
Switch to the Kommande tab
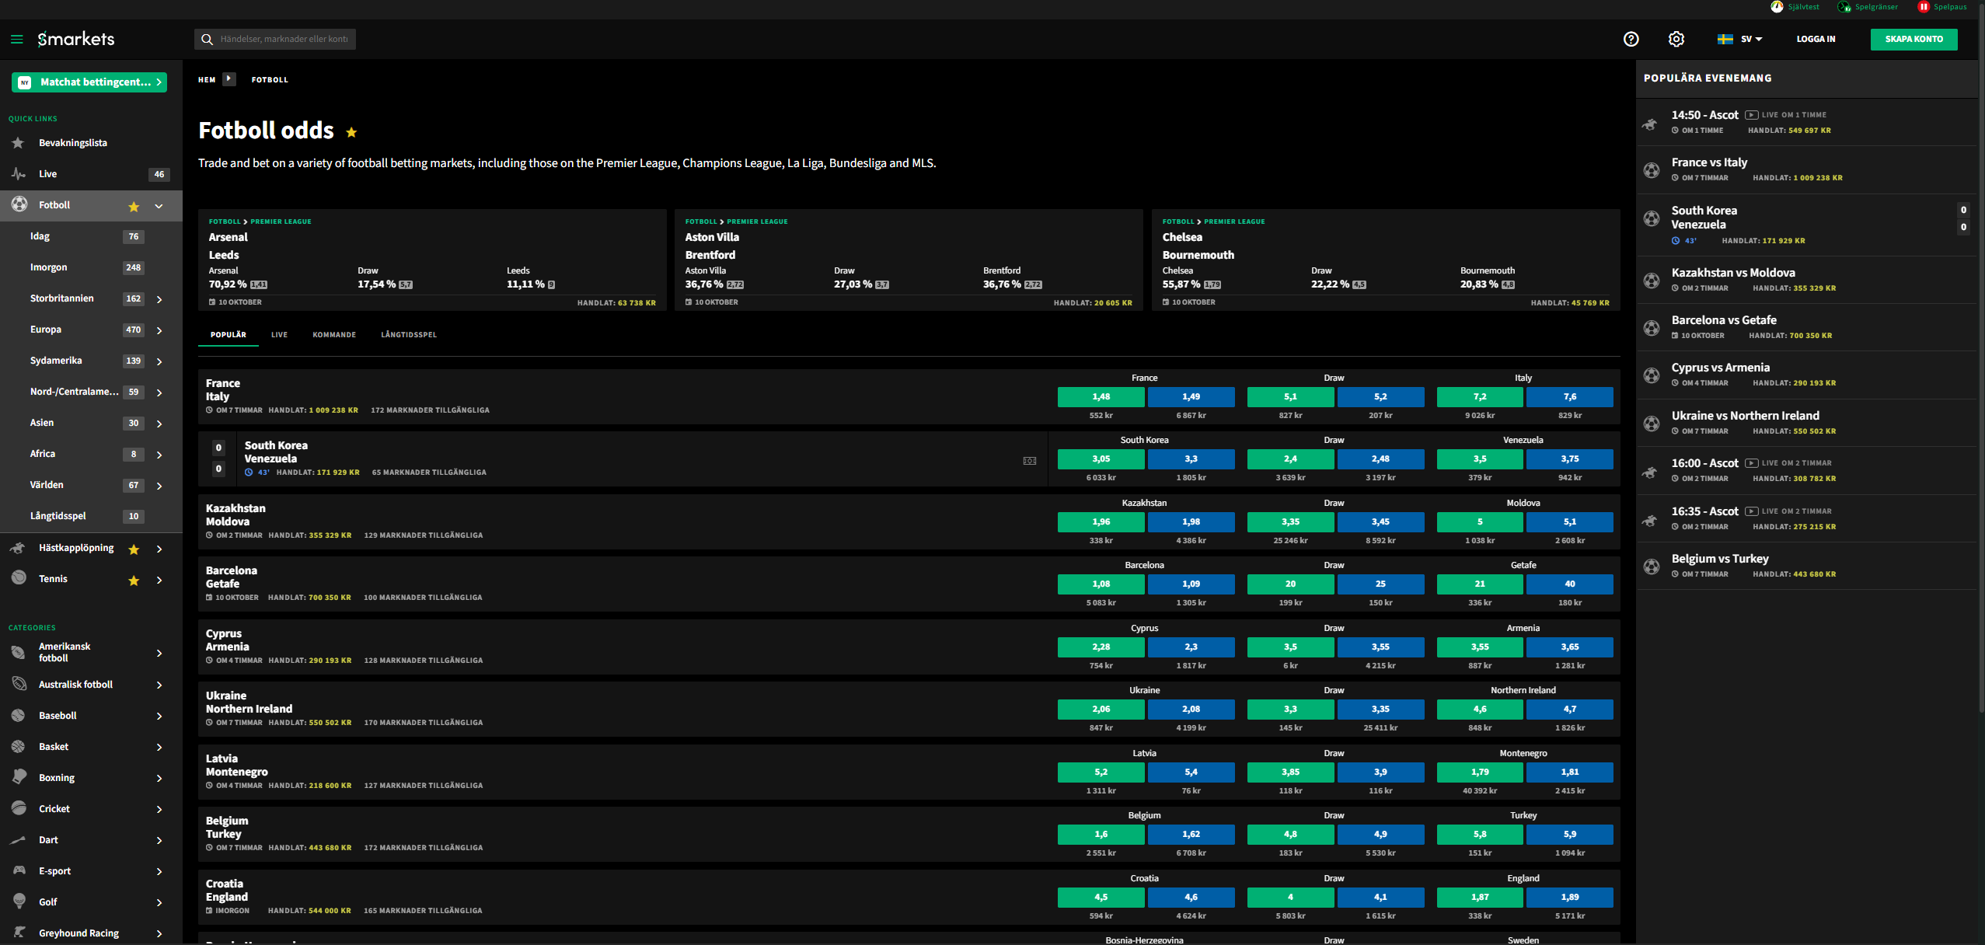[x=334, y=335]
